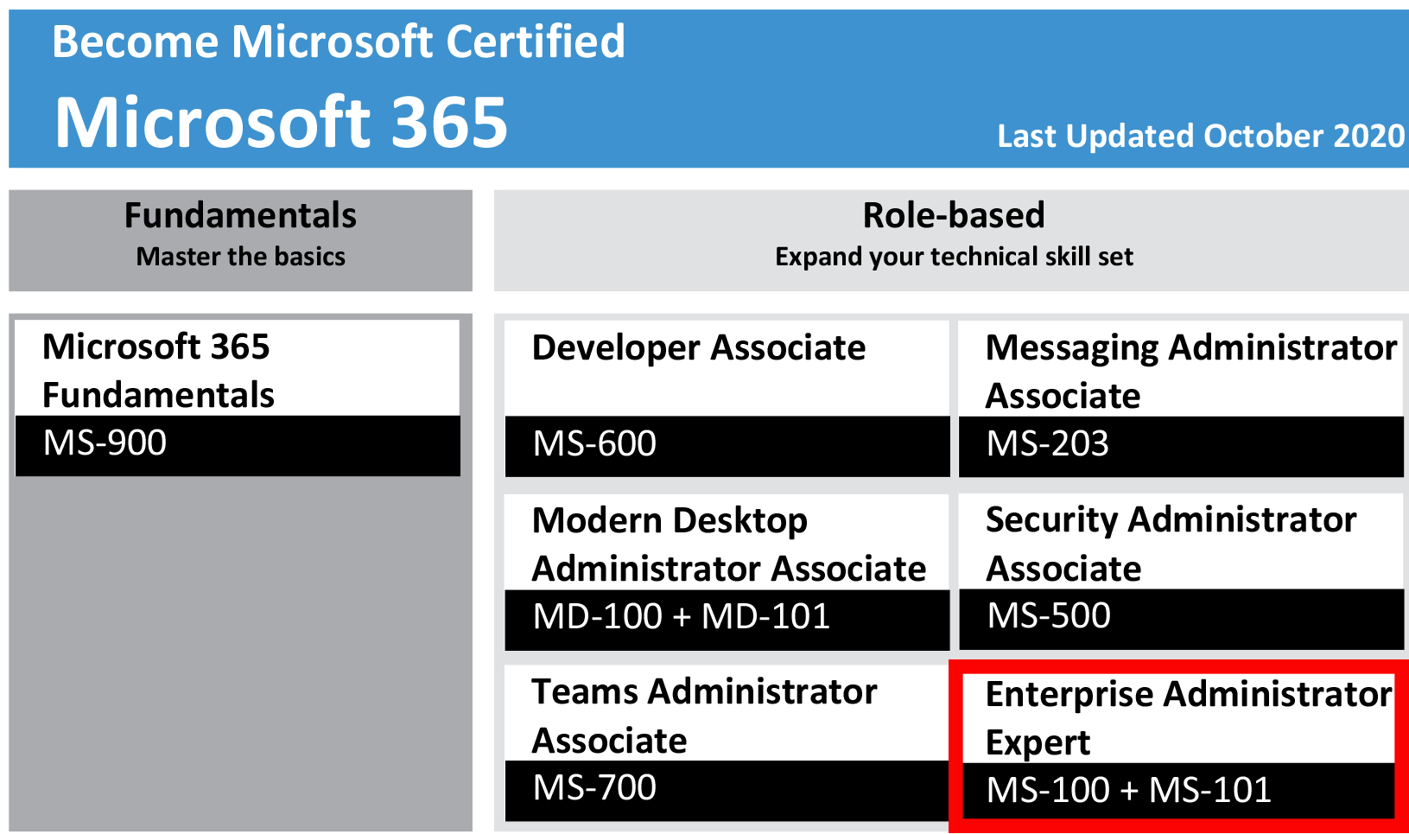The width and height of the screenshot is (1409, 834).
Task: Click the MS-600 exam code
Action: 594,443
